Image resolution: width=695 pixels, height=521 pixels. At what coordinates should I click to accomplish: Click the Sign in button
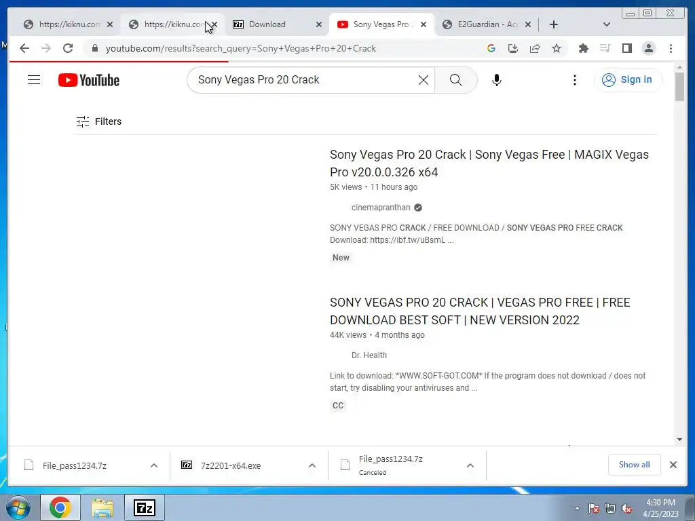[628, 80]
